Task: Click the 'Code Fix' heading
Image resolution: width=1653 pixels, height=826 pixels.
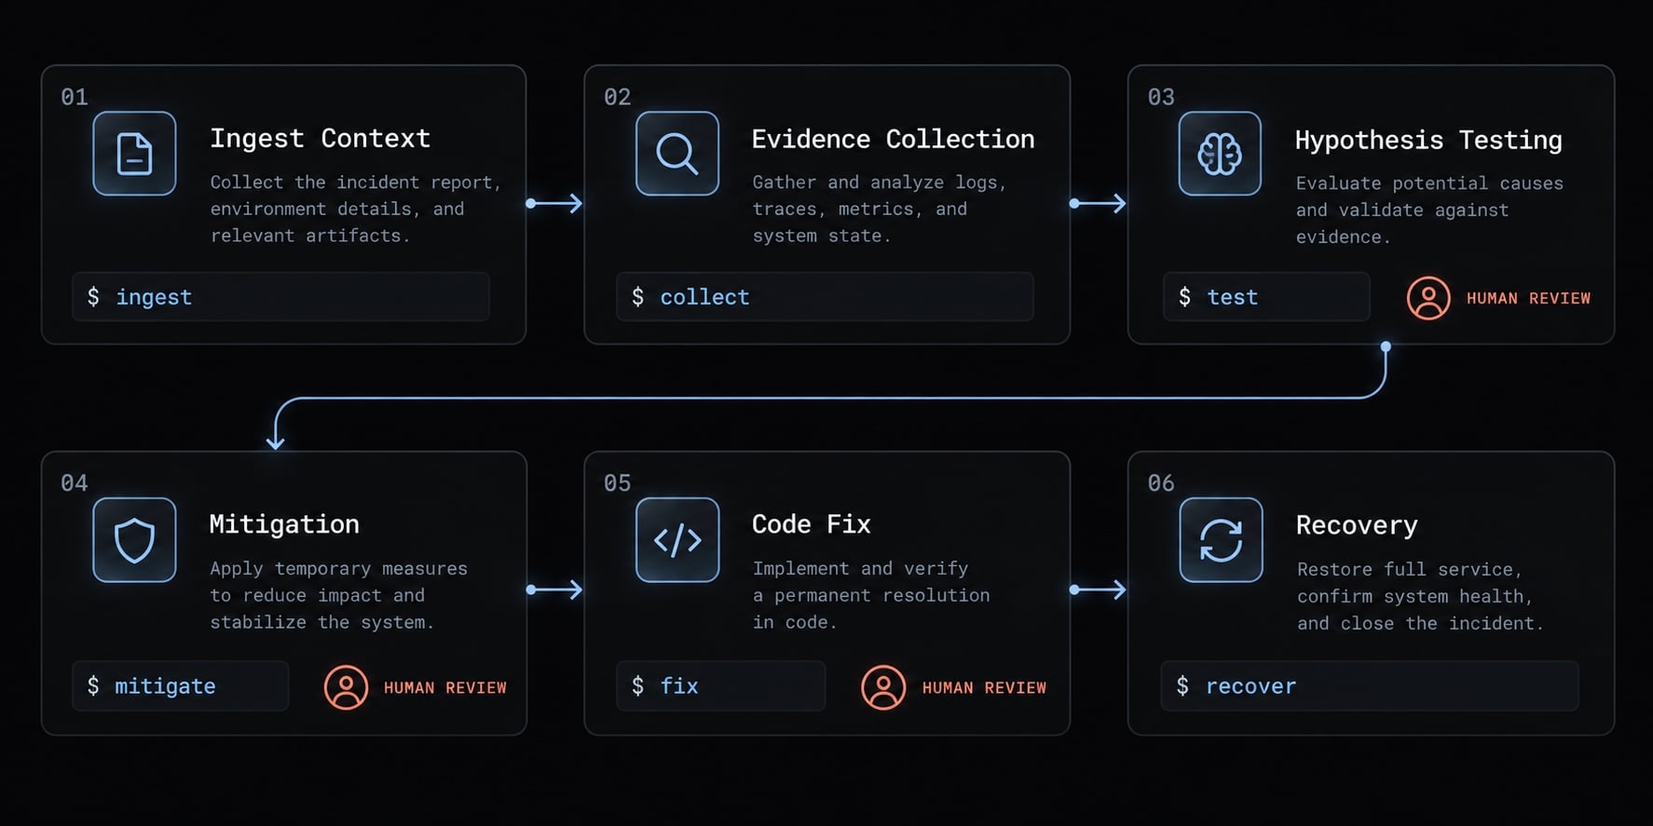Action: coord(811,524)
